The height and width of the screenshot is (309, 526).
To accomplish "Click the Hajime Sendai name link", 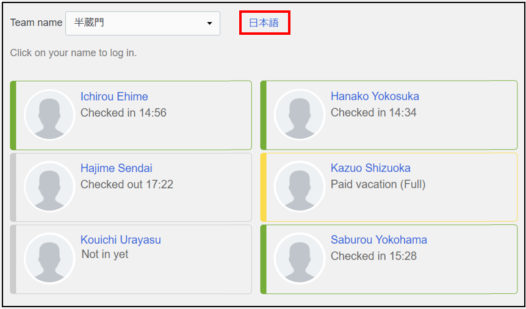I will (x=117, y=168).
